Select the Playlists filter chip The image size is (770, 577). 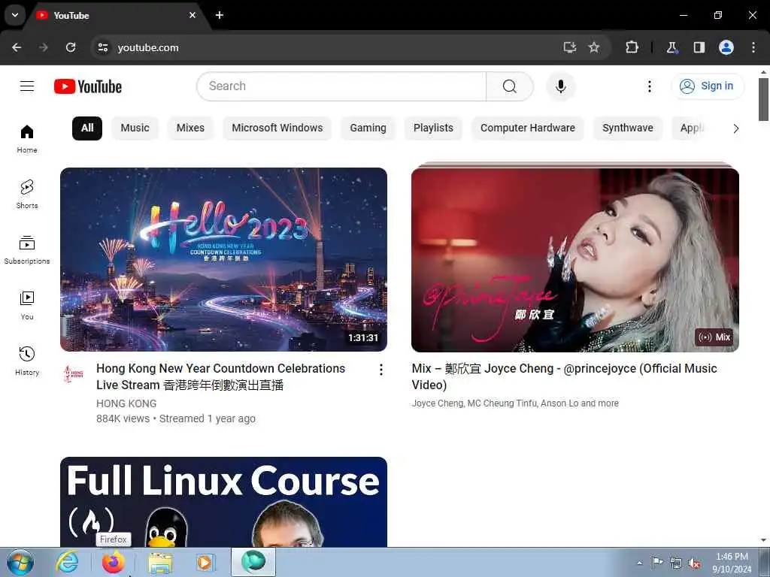tap(433, 128)
